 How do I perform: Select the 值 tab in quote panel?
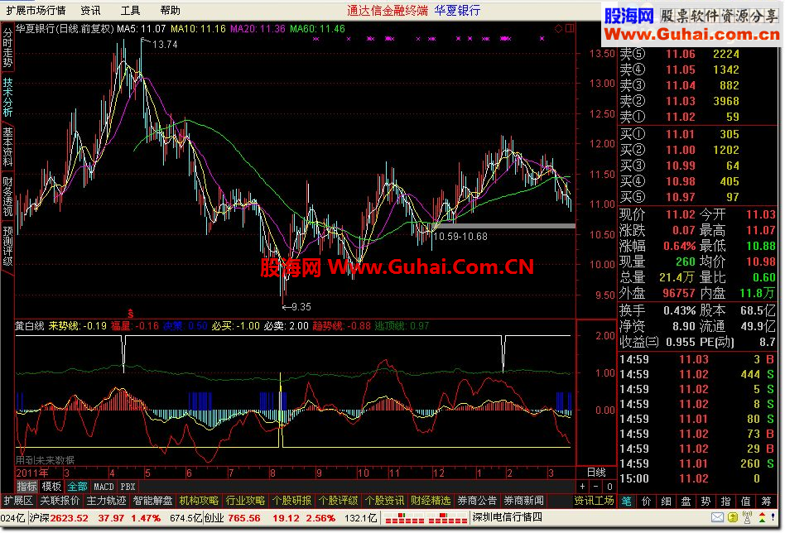[746, 501]
